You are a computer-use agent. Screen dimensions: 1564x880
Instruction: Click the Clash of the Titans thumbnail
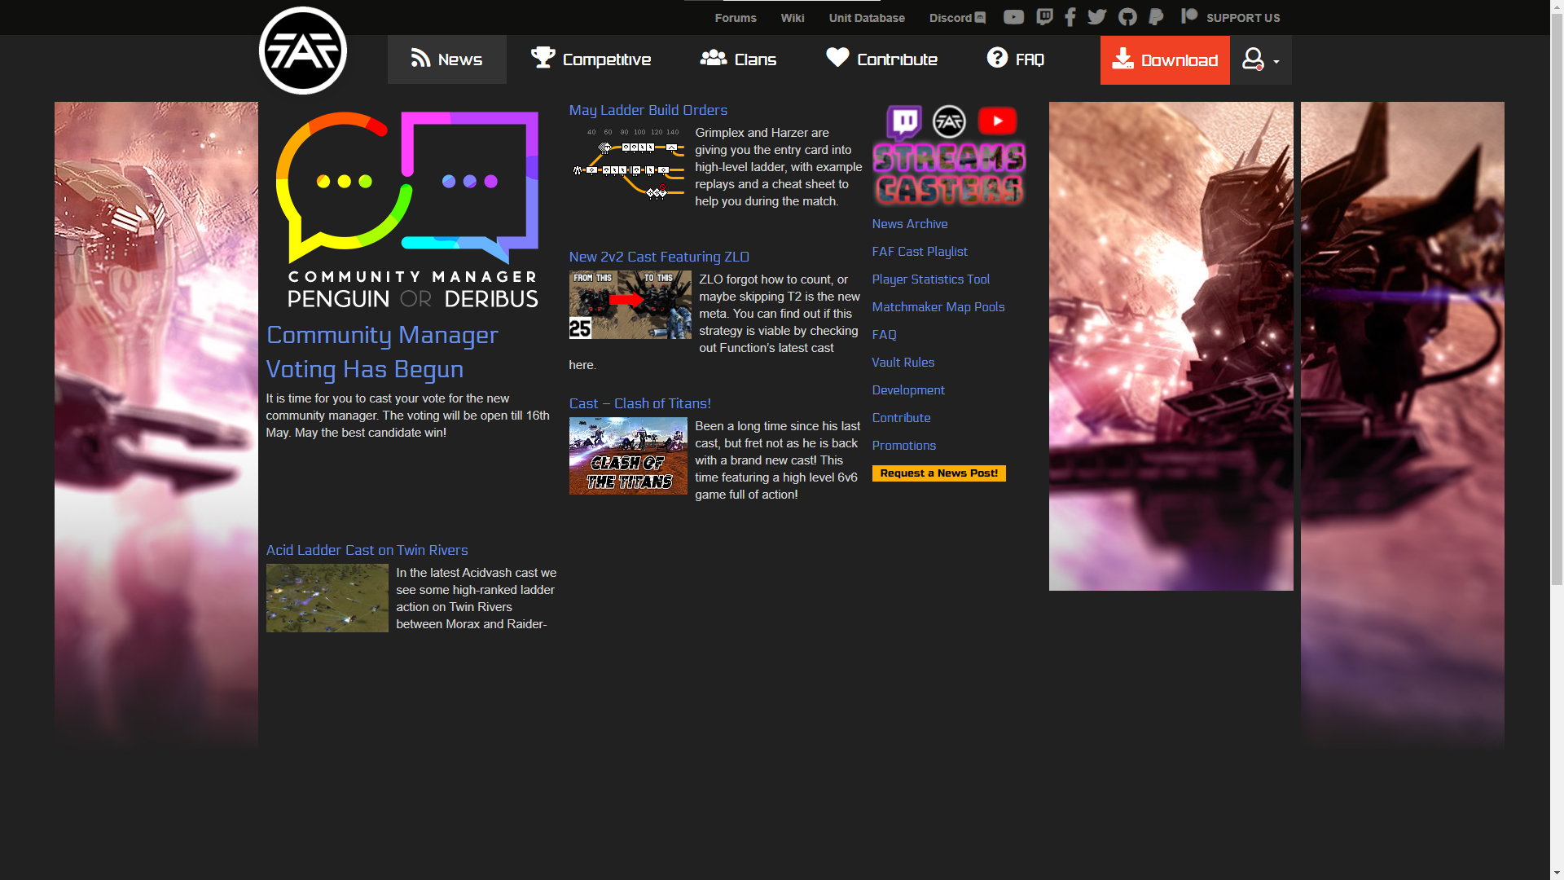(x=628, y=456)
